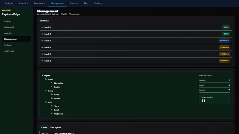Click the gray status dot of batch 4
Image resolution: width=239 pixels, height=134 pixels.
42,47
